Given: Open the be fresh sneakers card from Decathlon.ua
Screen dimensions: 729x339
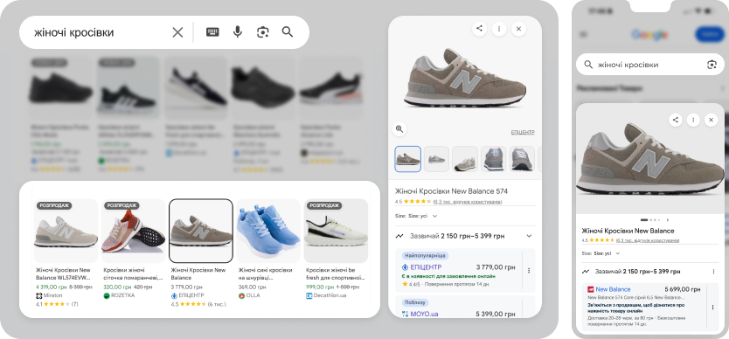Looking at the screenshot, I should [x=336, y=249].
